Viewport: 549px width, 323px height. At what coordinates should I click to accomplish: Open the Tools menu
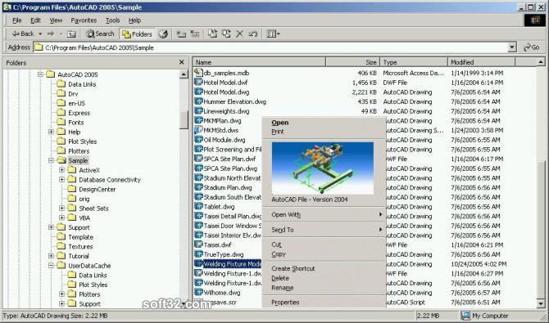tap(113, 20)
